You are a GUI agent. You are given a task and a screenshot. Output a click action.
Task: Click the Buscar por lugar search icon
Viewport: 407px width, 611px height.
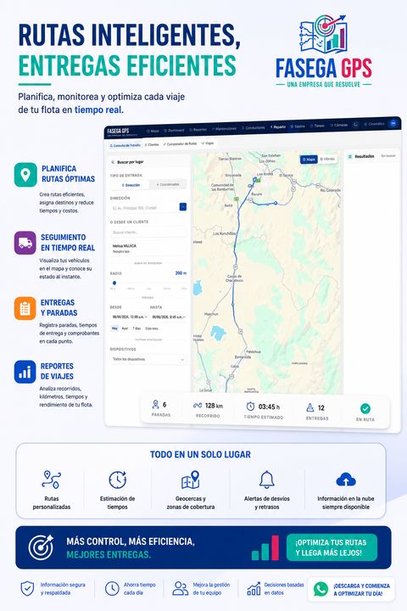click(x=113, y=162)
